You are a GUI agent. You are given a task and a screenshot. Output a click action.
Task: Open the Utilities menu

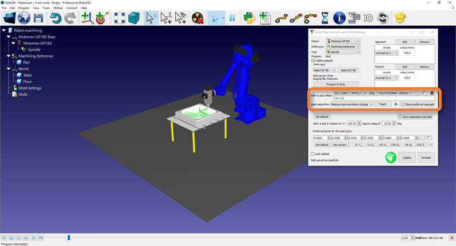click(x=58, y=8)
